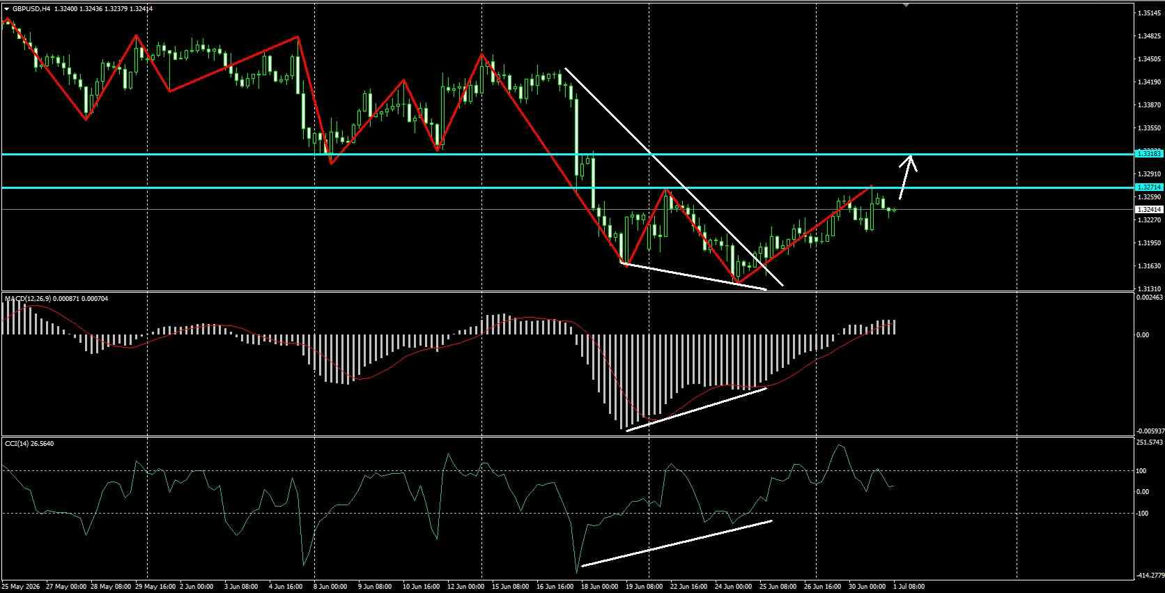
Task: Click the 18 Jun 00:00 time label
Action: [601, 587]
